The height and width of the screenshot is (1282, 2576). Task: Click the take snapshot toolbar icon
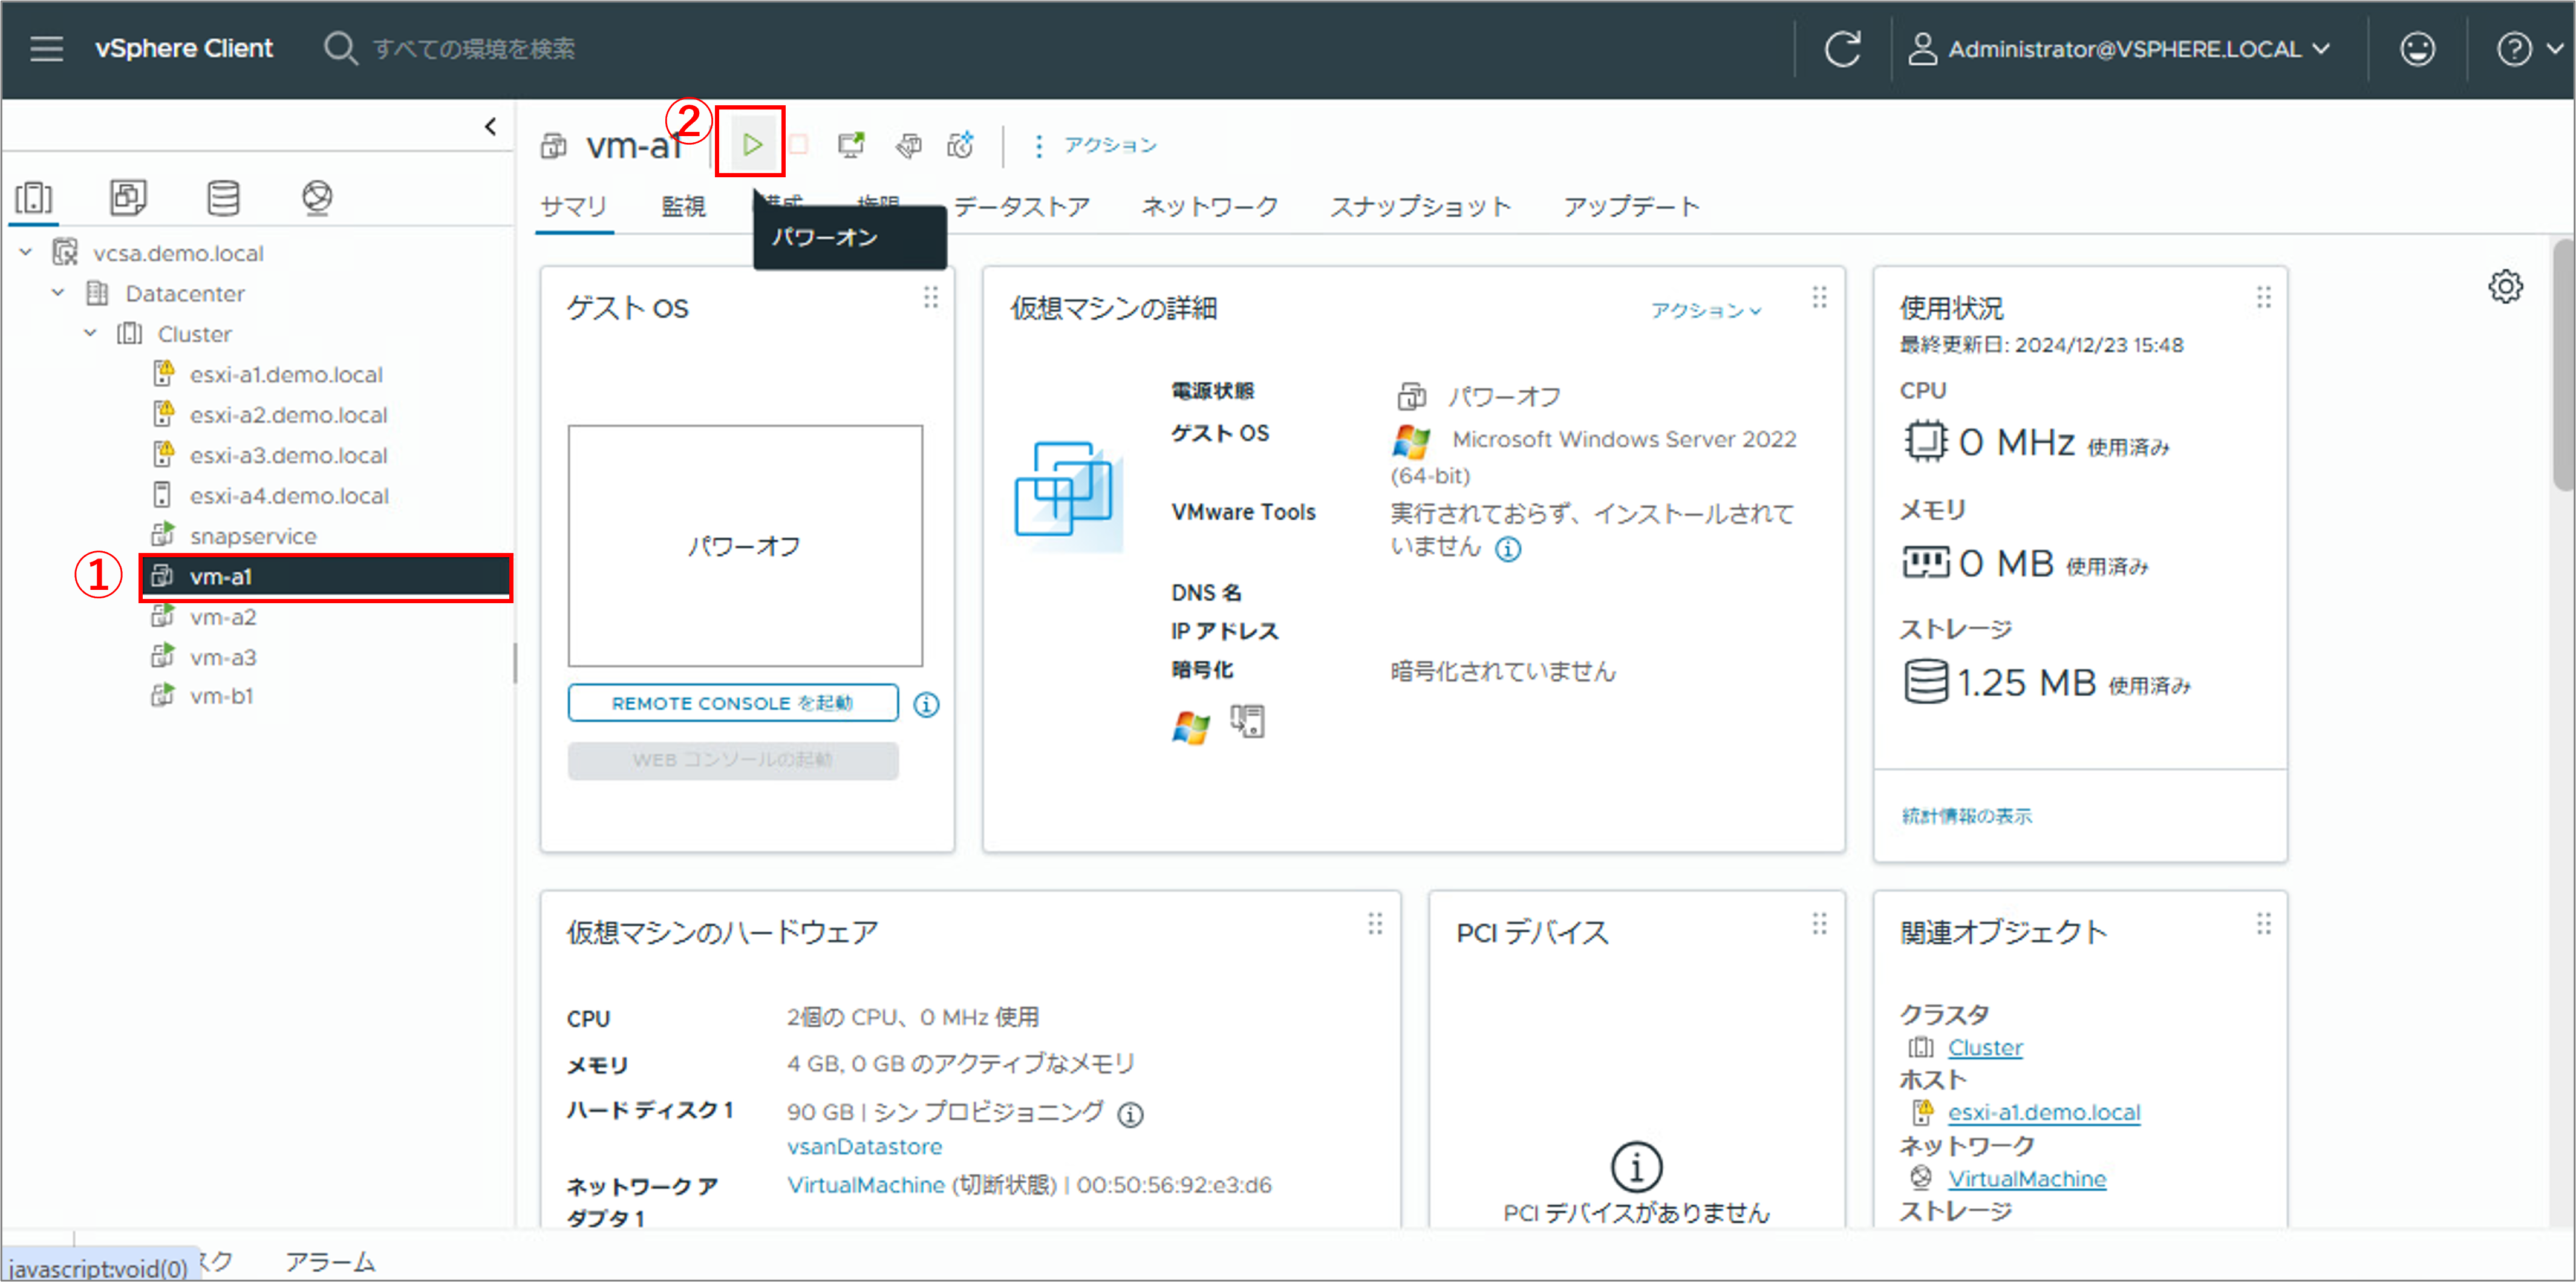[961, 145]
